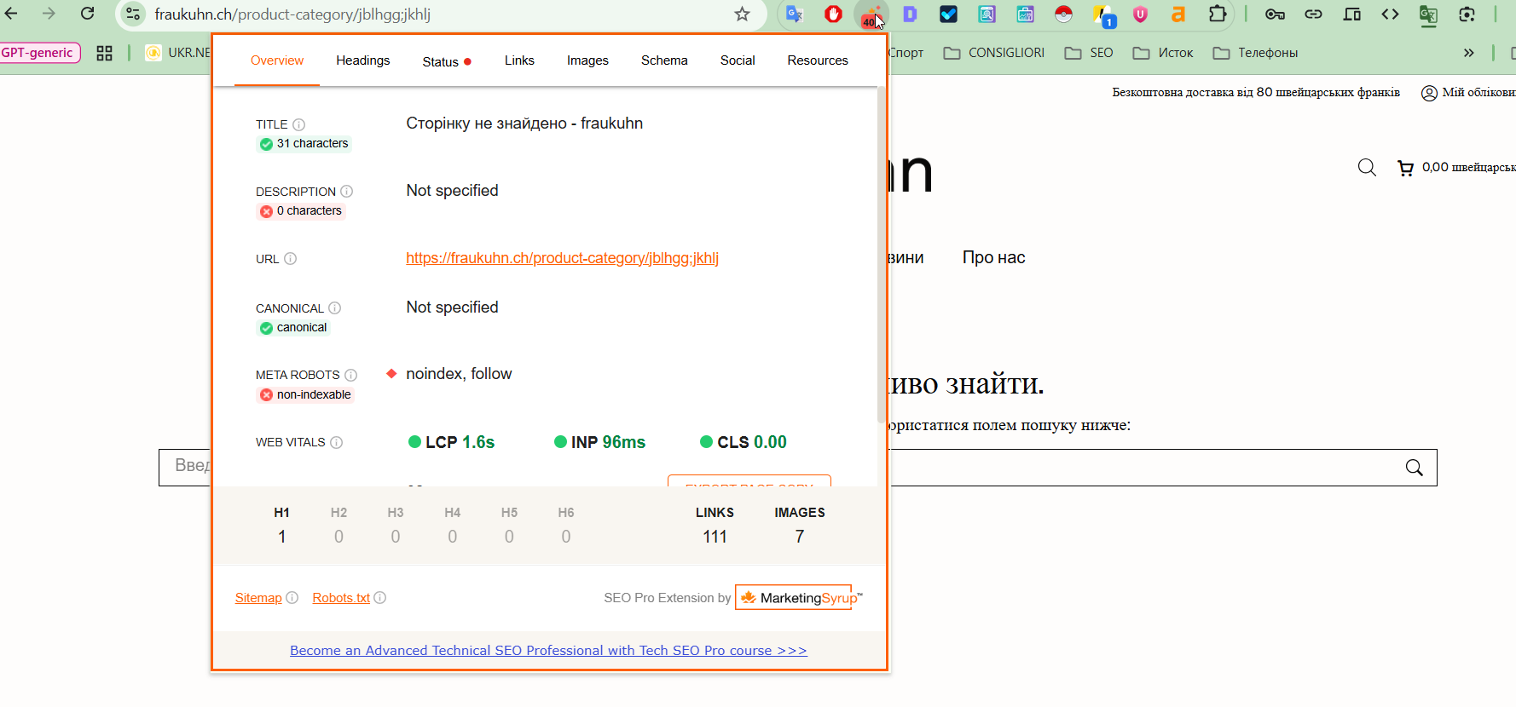Open the Status tab

click(x=447, y=61)
